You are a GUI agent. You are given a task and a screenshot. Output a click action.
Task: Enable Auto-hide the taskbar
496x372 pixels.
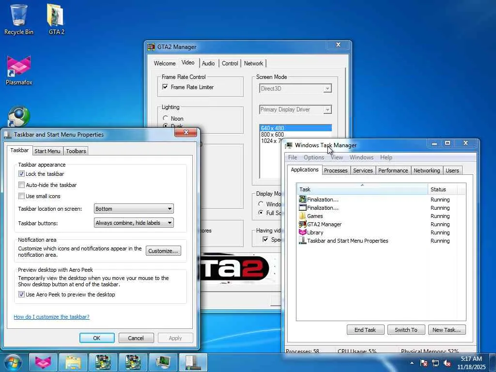tap(21, 185)
